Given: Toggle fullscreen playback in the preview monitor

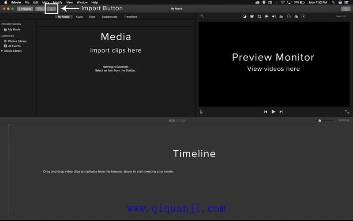Looking at the screenshot, I should point(347,112).
